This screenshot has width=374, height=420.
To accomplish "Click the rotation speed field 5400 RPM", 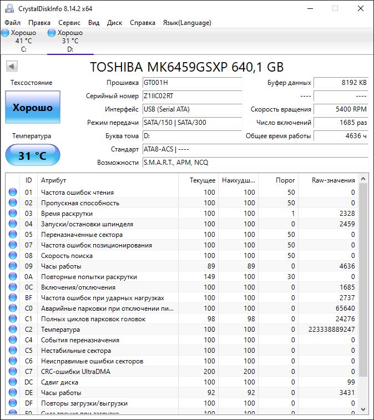I will click(341, 109).
